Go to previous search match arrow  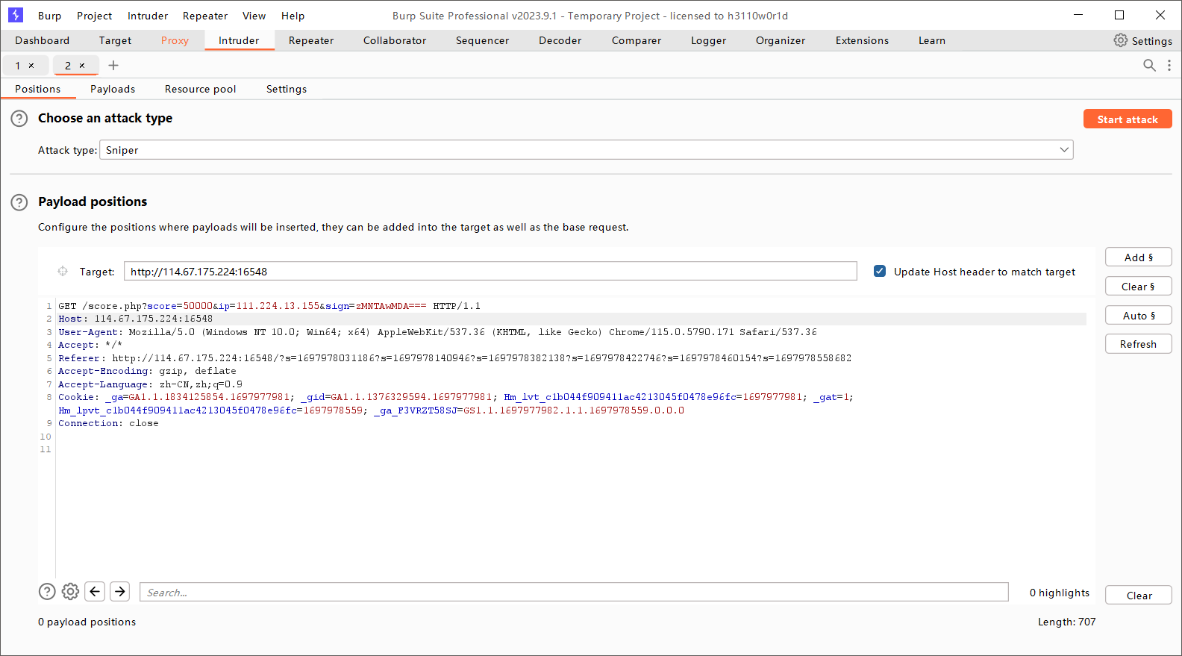95,592
